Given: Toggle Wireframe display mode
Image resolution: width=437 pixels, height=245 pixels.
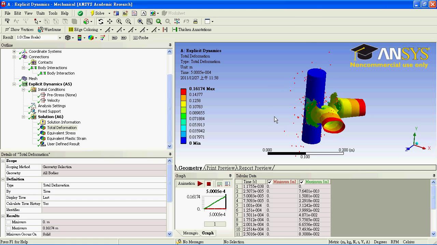Looking at the screenshot, I should click(x=50, y=30).
